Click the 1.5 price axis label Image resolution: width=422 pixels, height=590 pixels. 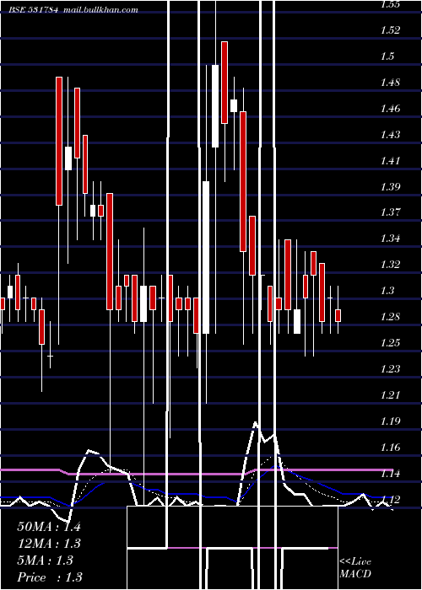pos(387,56)
